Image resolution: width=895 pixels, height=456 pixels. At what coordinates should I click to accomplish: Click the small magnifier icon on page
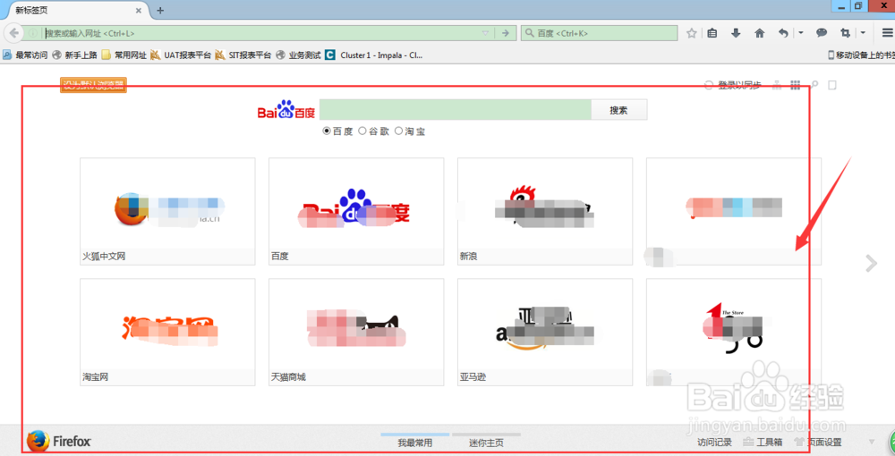click(x=814, y=85)
